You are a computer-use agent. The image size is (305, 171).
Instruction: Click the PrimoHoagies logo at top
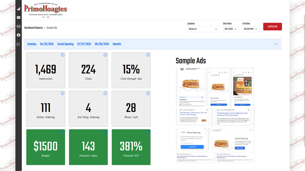(x=46, y=10)
